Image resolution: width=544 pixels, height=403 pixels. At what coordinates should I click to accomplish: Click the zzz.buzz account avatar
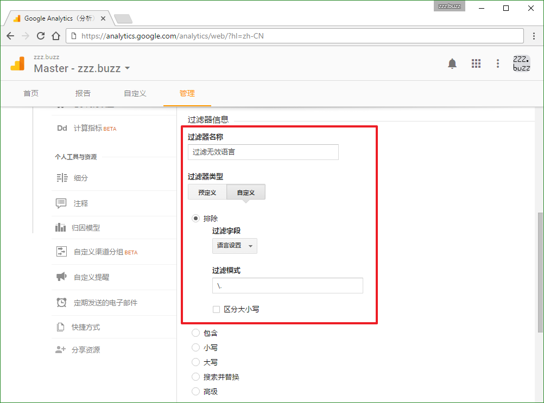point(521,63)
